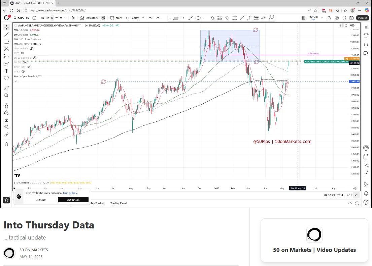Open favorites toolbar star icon
372x266 pixels.
[x=6, y=200]
